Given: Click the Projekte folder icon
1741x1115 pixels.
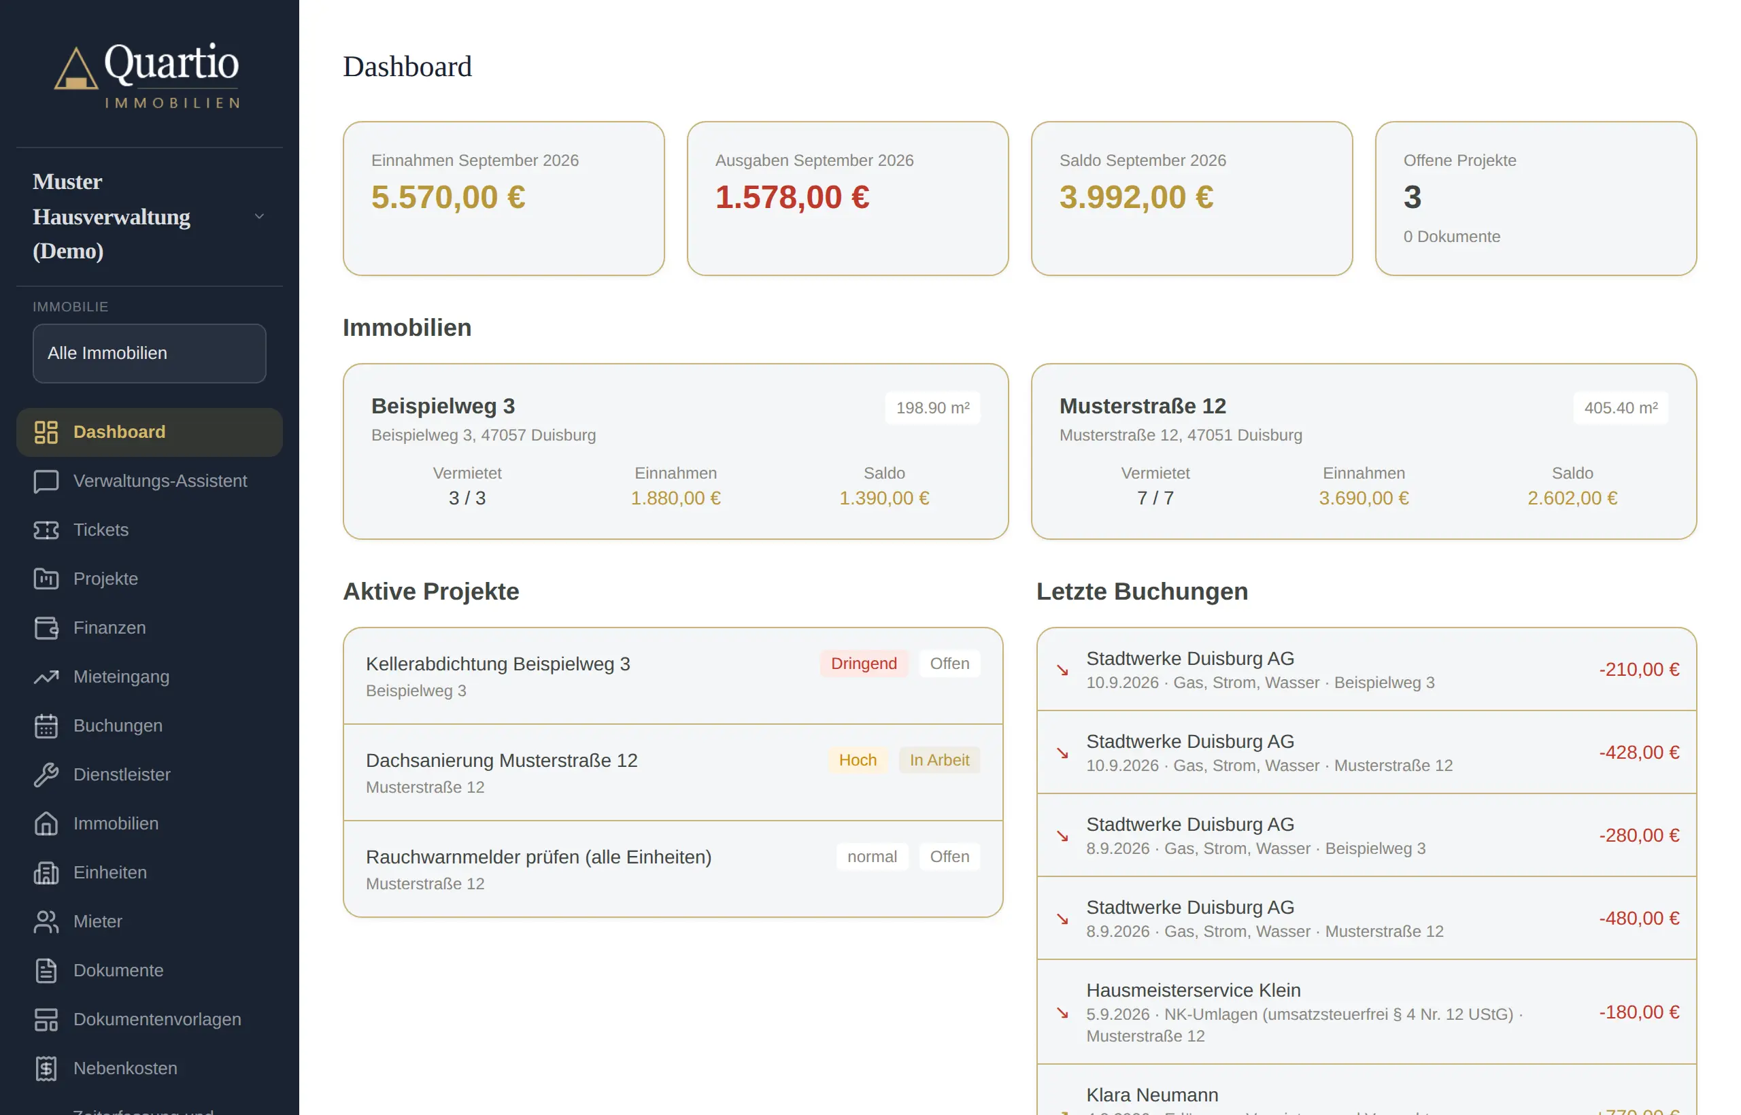Looking at the screenshot, I should [x=46, y=579].
